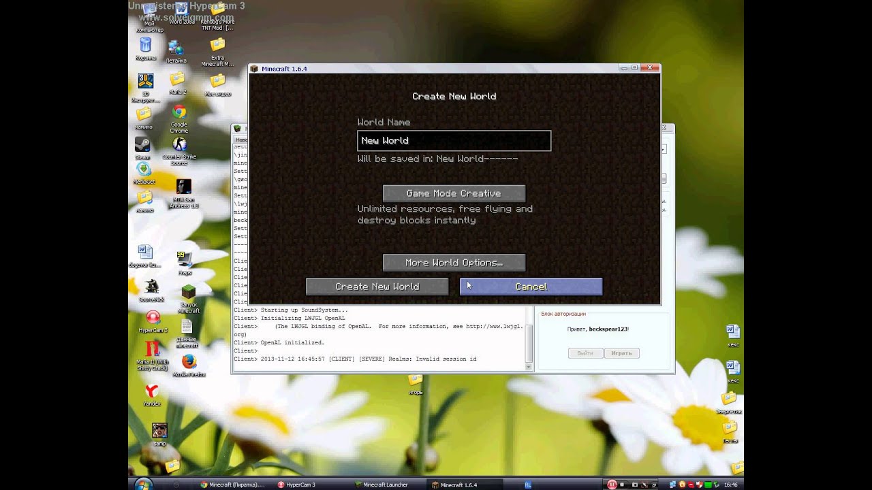
Task: Toggle the Game Mode Creative button
Action: 454,193
